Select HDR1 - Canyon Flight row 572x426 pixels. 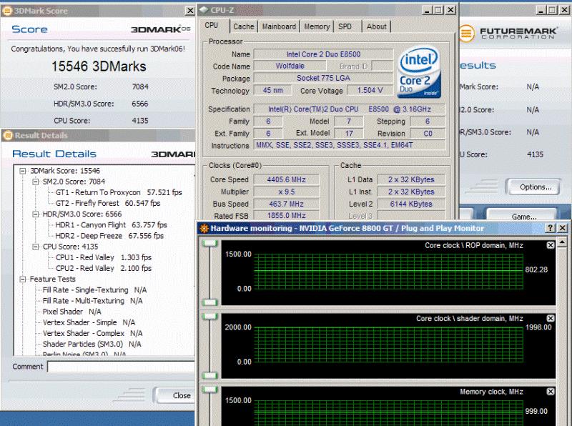tap(112, 225)
